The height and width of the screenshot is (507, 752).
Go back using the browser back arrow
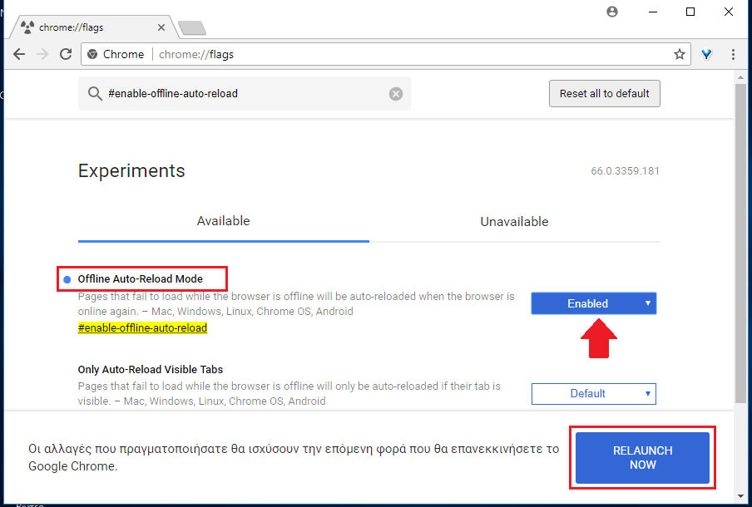click(x=19, y=54)
